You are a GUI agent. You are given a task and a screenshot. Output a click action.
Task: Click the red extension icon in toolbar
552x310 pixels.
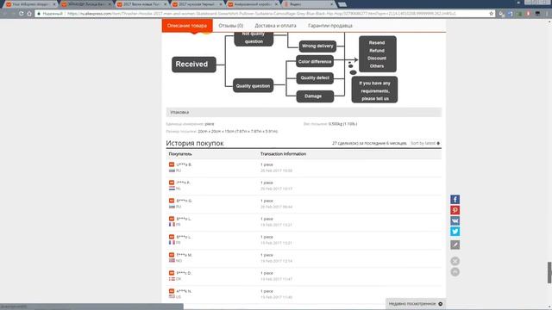[528, 14]
